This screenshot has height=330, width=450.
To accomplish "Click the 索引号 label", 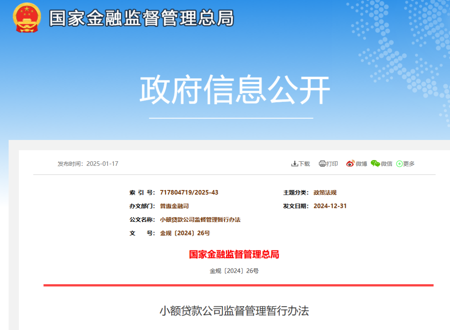I will (142, 192).
